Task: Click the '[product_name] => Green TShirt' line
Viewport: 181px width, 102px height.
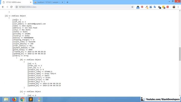Action: coord(42,74)
